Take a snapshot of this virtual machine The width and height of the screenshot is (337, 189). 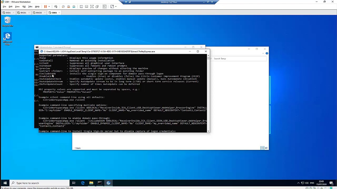tap(63, 7)
